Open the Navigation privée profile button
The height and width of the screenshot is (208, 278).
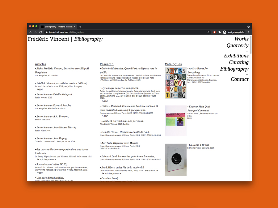pos(234,32)
